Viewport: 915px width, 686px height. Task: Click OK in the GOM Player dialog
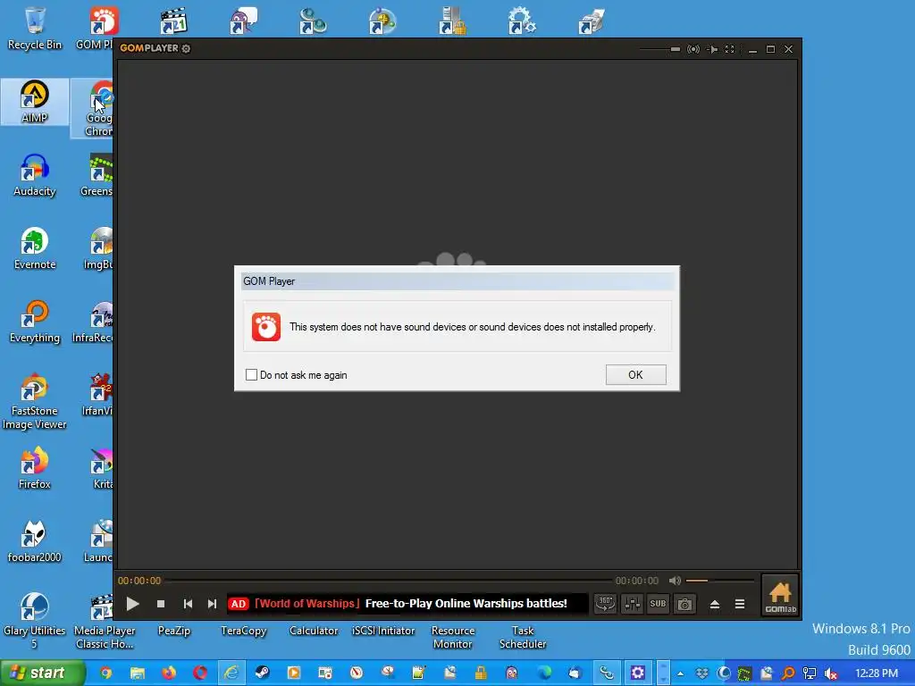[635, 374]
